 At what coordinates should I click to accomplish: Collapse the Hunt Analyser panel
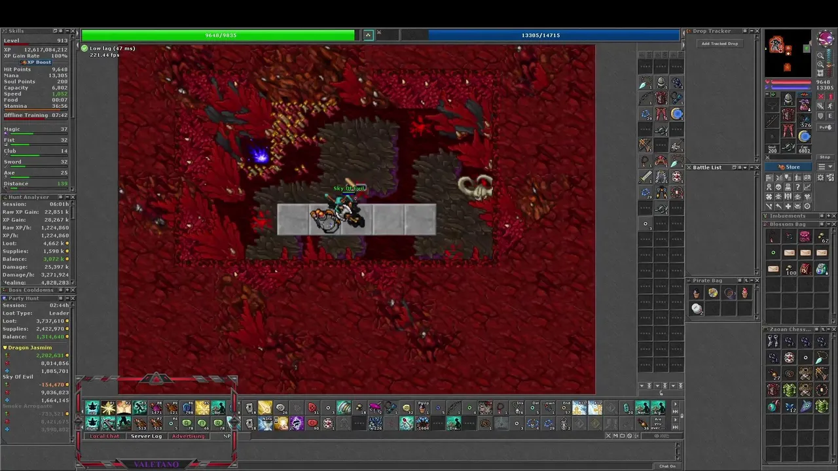(67, 197)
